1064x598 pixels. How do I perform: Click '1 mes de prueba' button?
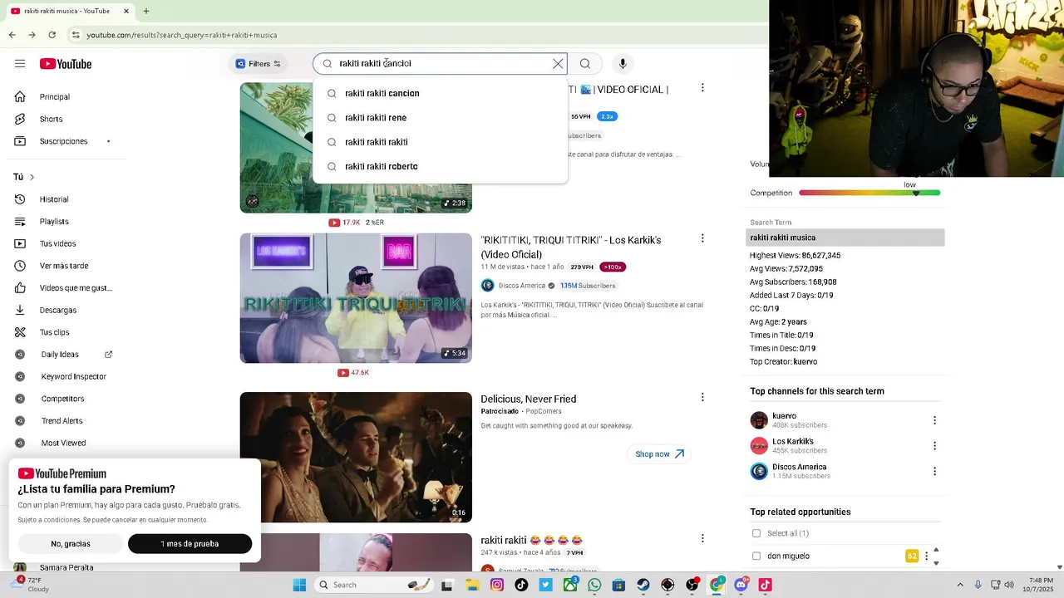[x=190, y=544]
